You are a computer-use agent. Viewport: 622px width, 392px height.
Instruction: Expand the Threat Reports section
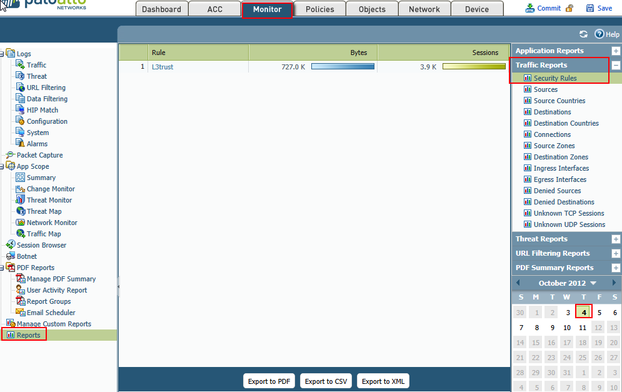pos(616,239)
